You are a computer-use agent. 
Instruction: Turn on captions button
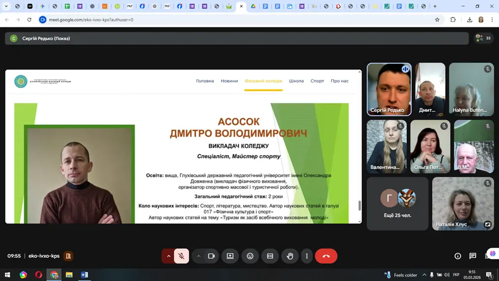tap(270, 256)
